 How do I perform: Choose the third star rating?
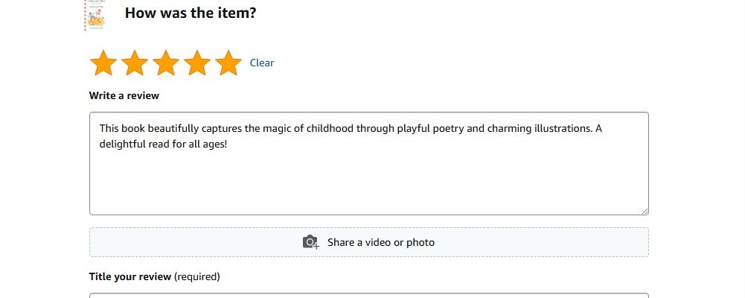tap(166, 63)
